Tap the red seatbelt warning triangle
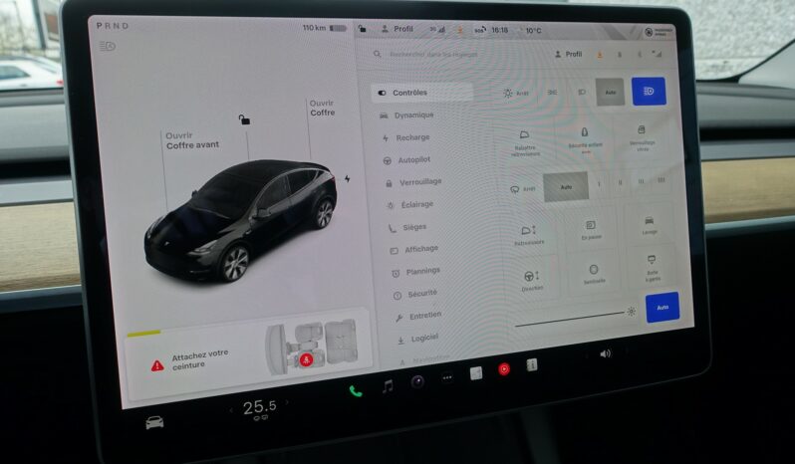The image size is (795, 464). [x=157, y=365]
